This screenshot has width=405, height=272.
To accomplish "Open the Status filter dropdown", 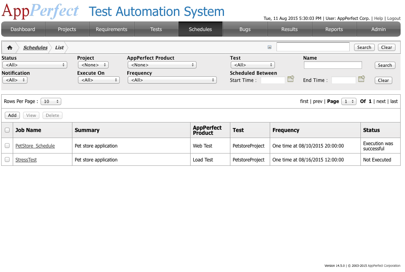I will click(x=35, y=65).
